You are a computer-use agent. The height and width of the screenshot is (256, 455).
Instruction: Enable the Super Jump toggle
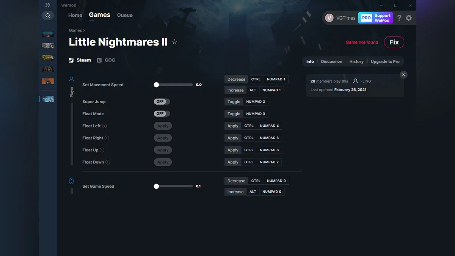(x=162, y=102)
